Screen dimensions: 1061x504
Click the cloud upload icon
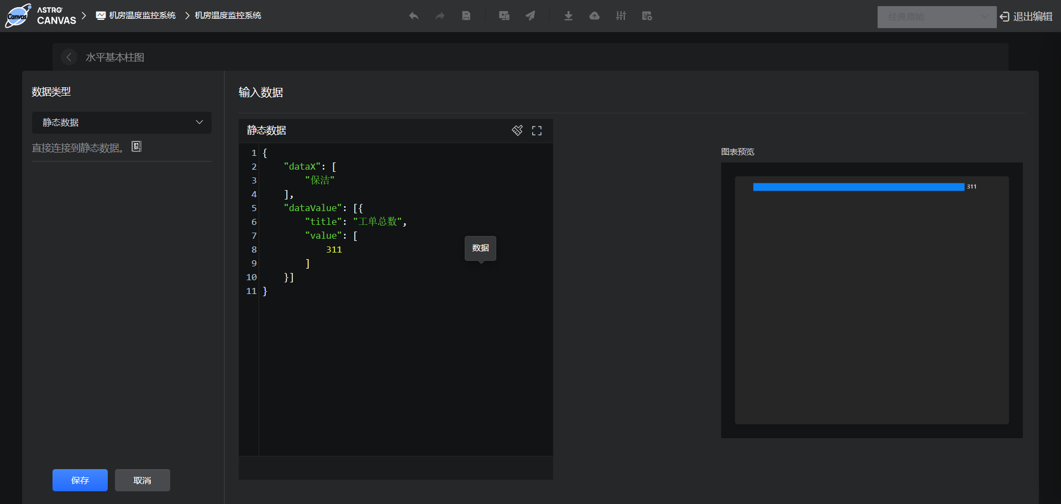pos(595,16)
